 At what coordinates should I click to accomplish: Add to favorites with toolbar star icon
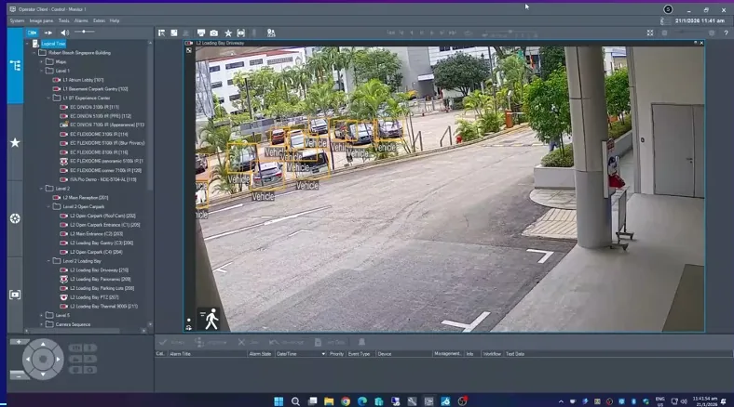[x=228, y=33]
